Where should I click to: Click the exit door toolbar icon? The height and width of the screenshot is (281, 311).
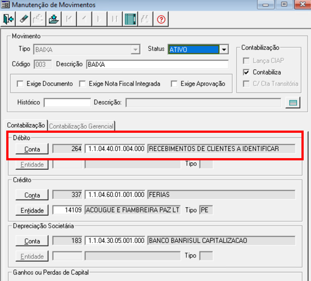[8, 19]
